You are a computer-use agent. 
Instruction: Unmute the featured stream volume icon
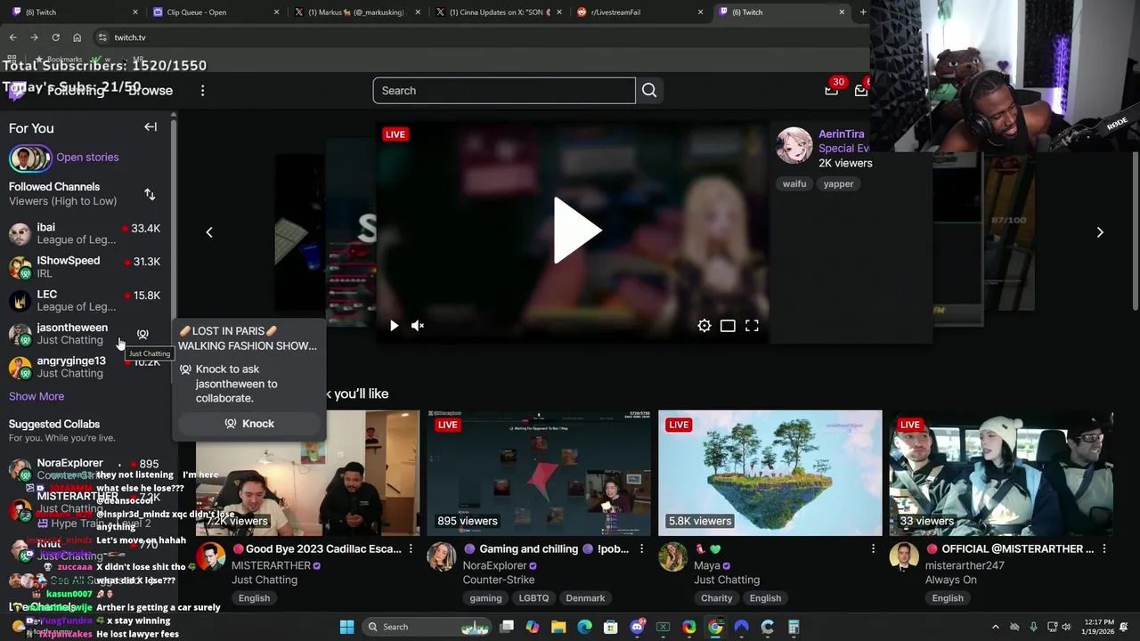418,326
